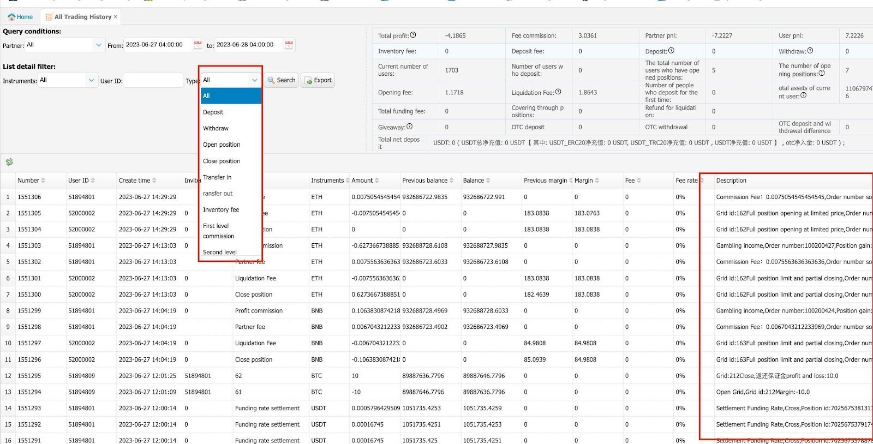Collapse the Type dropdown using its arrow
The image size is (873, 444).
coord(254,80)
